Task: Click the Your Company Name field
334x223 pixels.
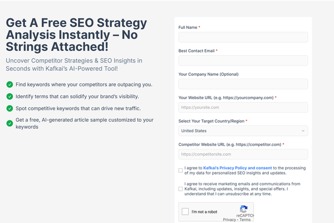Action: pyautogui.click(x=243, y=84)
